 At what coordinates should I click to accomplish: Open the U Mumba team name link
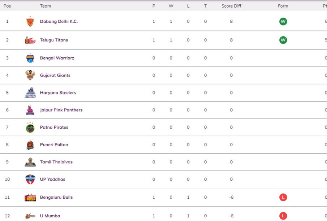tap(50, 216)
